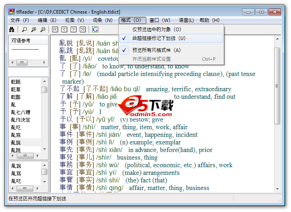
Task: Select 乾脆 in the word list
Action: [x=16, y=82]
